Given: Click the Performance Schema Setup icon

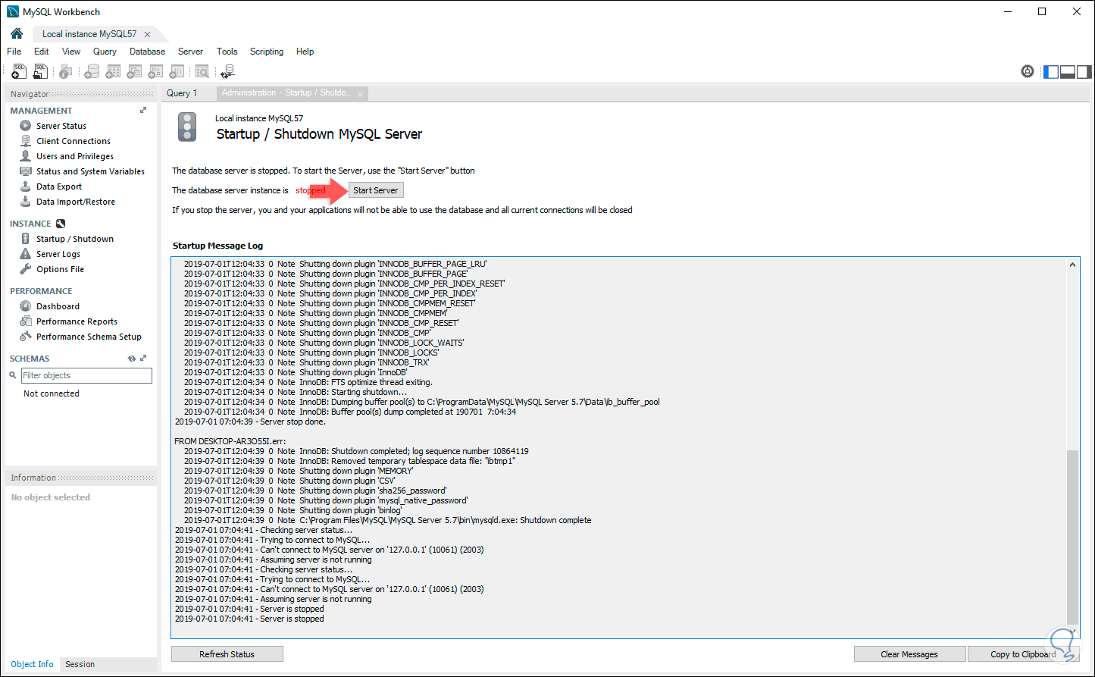Looking at the screenshot, I should point(26,337).
